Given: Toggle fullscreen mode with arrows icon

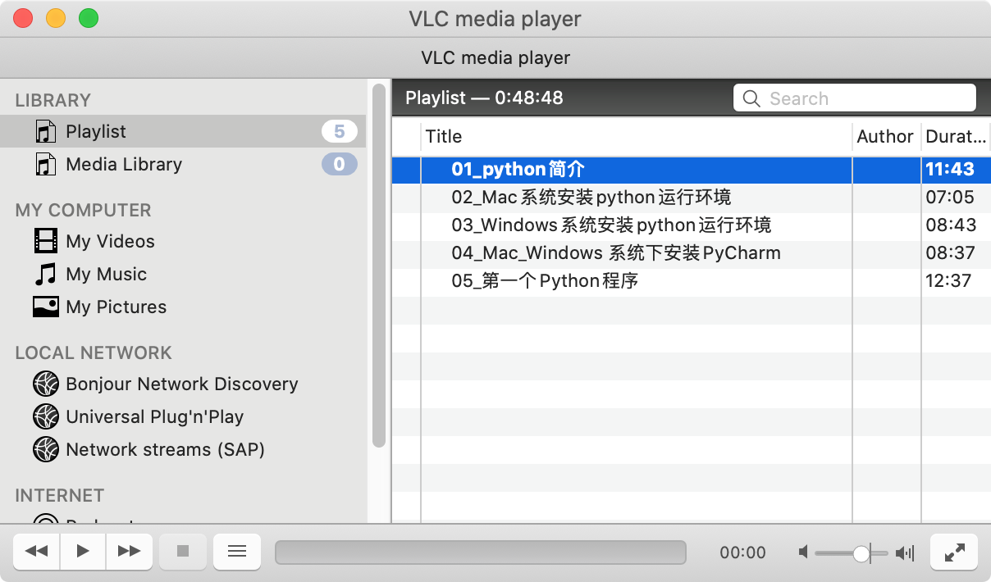Looking at the screenshot, I should click(954, 552).
